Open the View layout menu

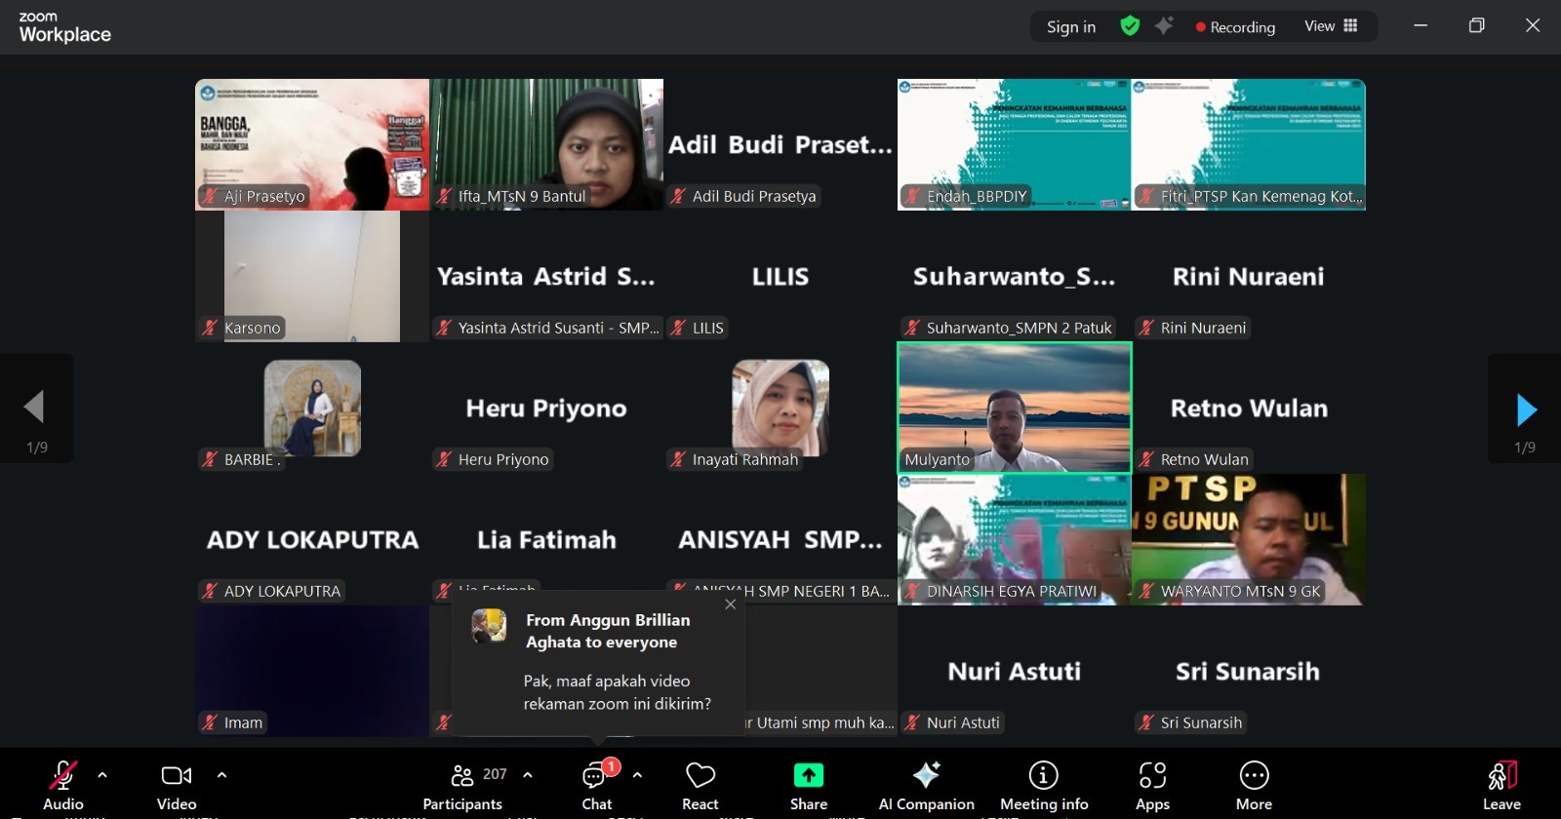[x=1331, y=26]
